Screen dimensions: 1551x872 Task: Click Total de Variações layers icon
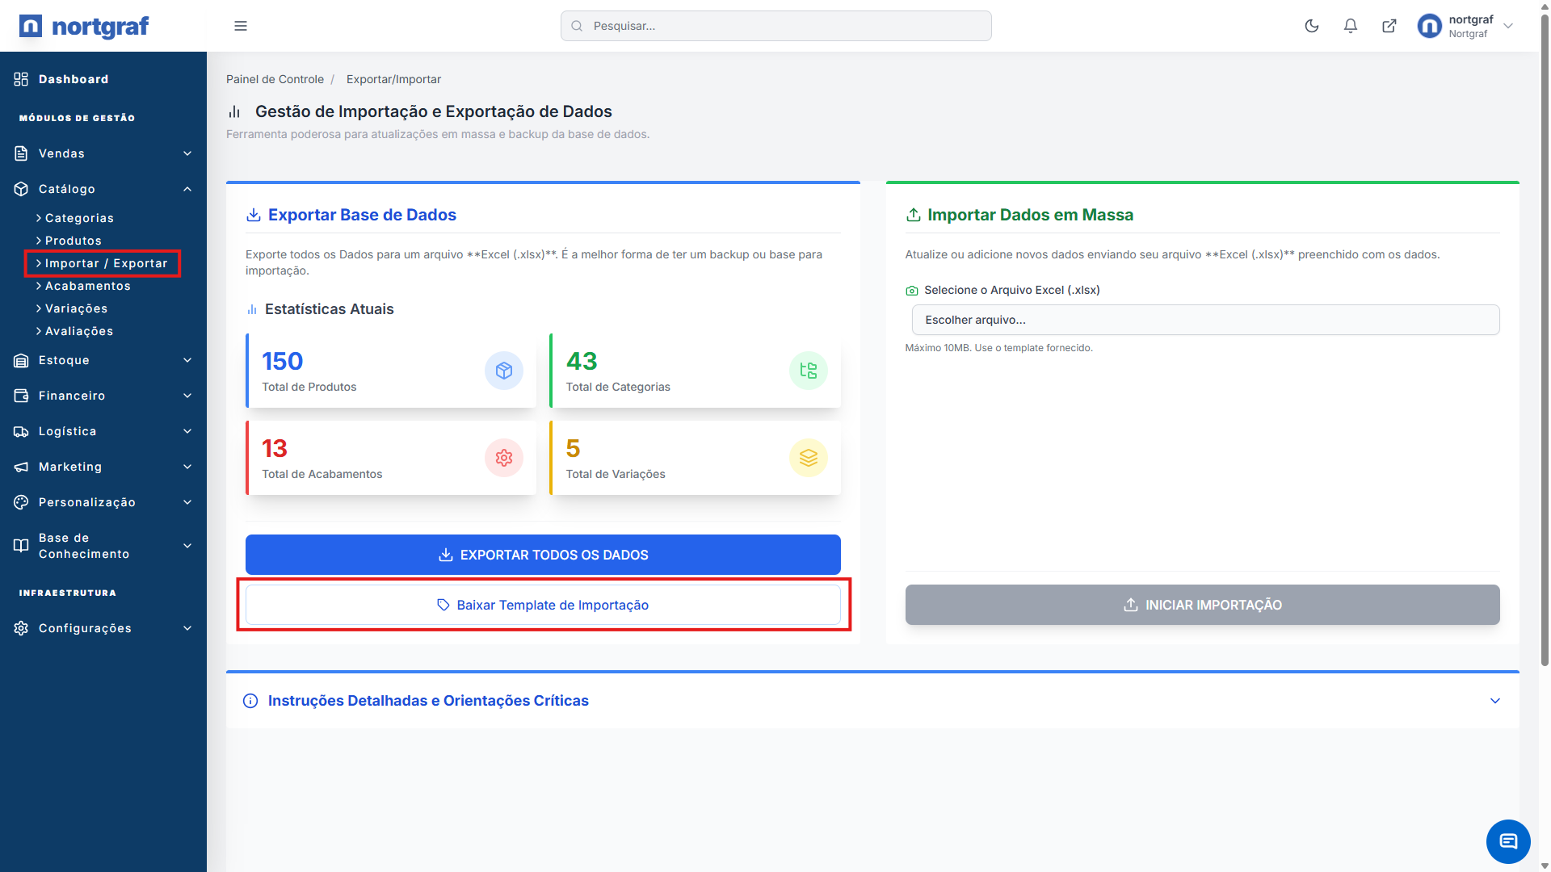pos(808,458)
